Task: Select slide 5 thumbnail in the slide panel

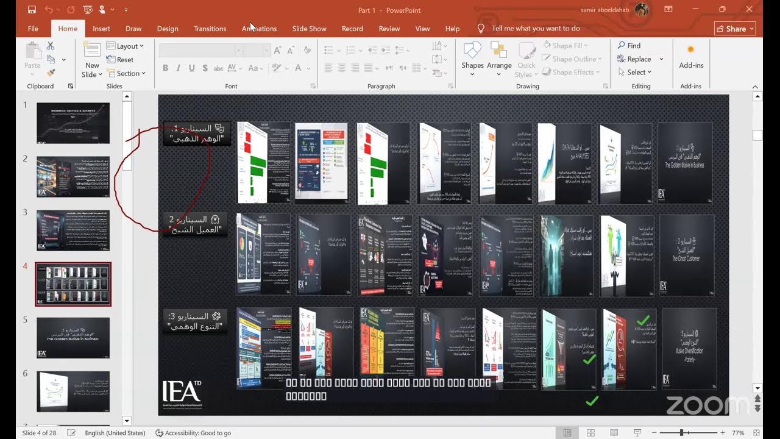Action: point(73,338)
